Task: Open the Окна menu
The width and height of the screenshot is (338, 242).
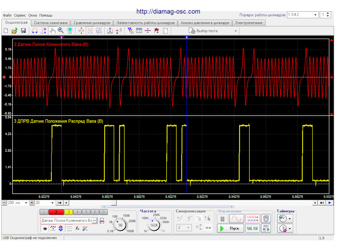Action: tap(32, 15)
